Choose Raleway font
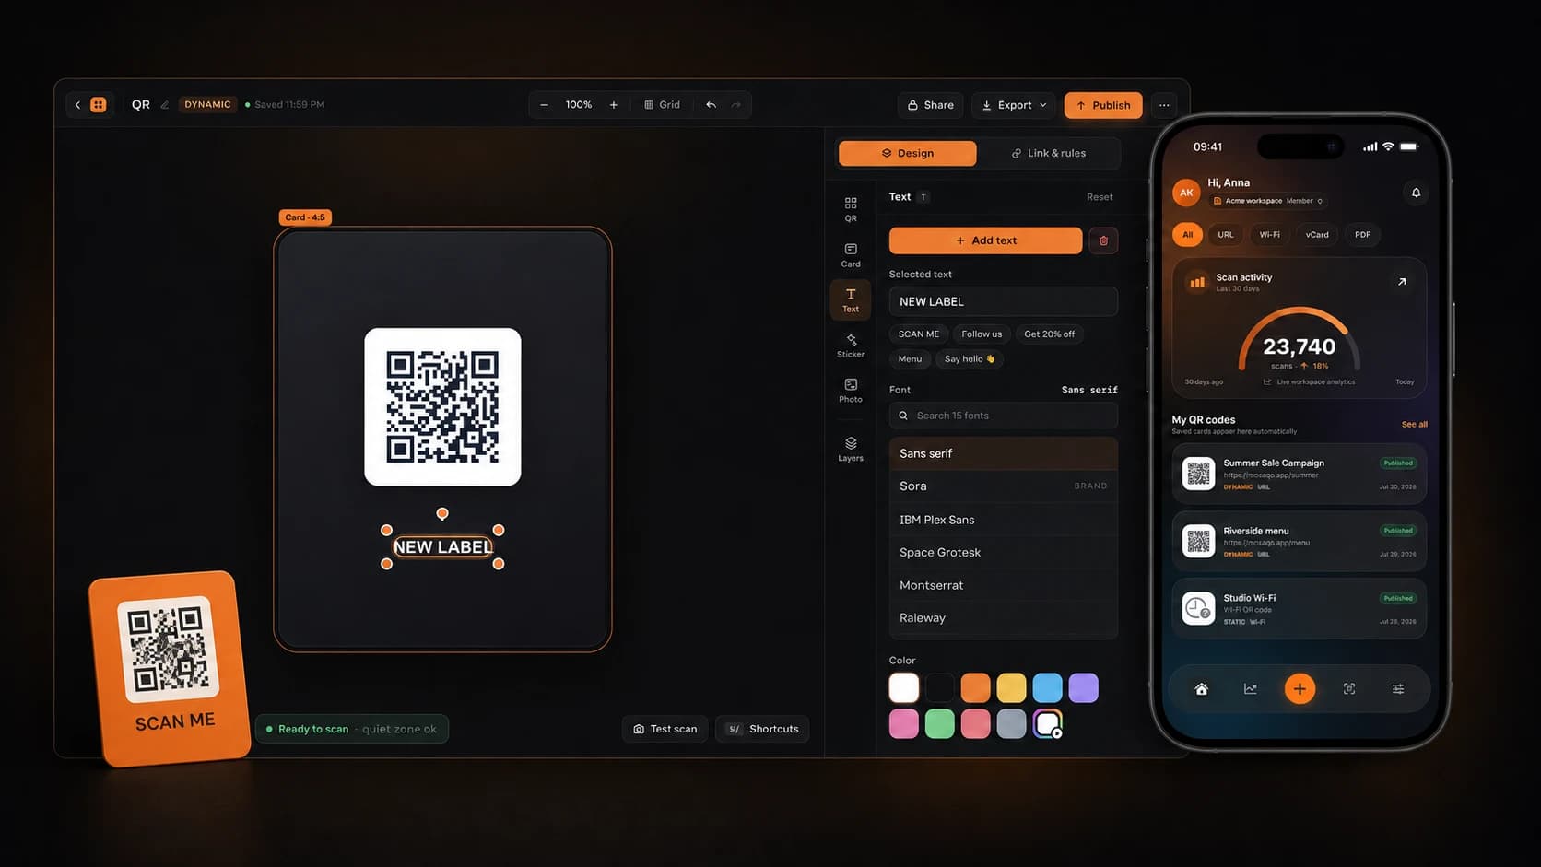The width and height of the screenshot is (1541, 867). (1003, 618)
